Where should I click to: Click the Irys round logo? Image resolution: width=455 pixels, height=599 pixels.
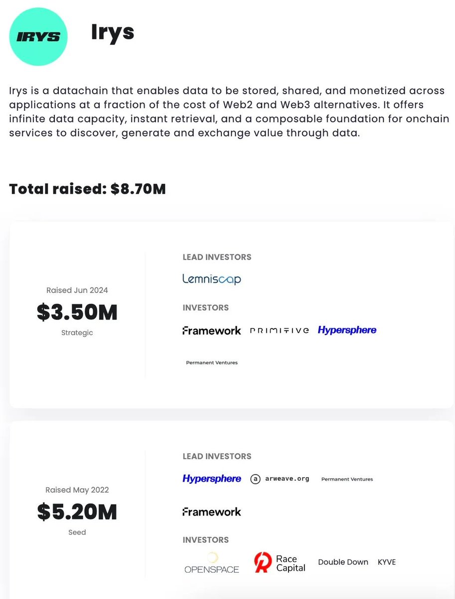38,36
